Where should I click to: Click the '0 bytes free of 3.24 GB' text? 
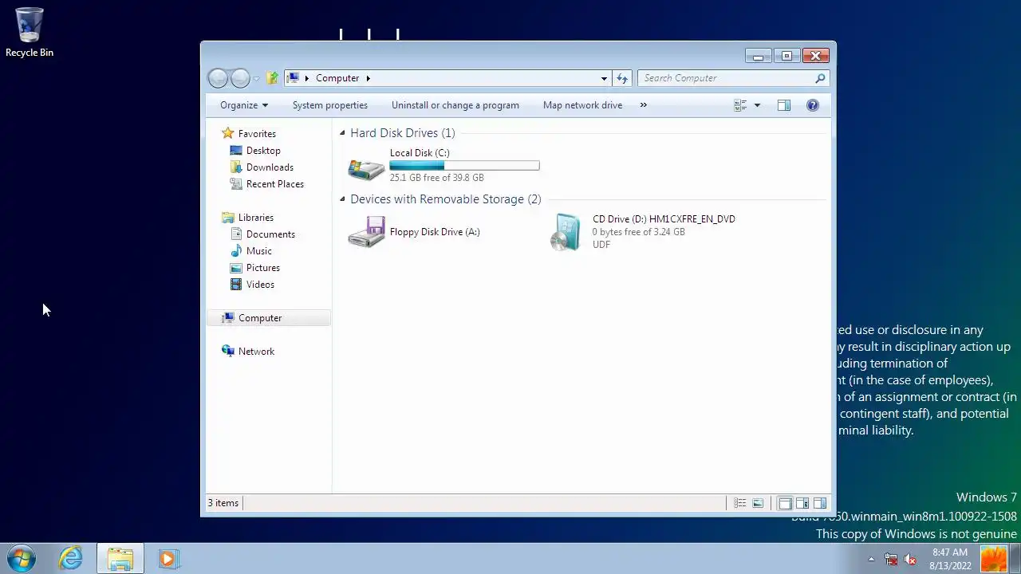click(x=638, y=232)
